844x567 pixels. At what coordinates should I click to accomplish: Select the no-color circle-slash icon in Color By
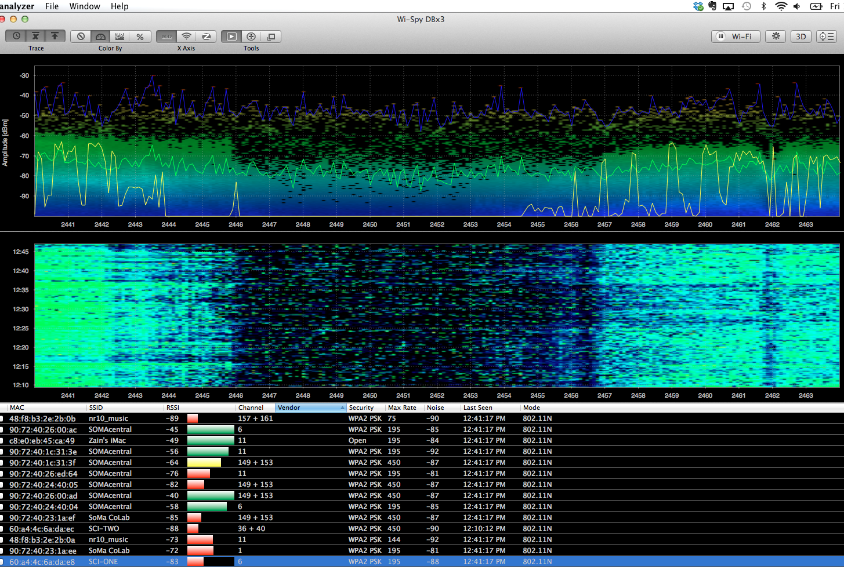[81, 37]
